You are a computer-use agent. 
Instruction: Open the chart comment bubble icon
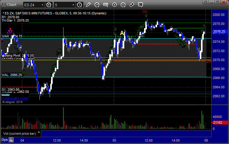[x=141, y=5]
